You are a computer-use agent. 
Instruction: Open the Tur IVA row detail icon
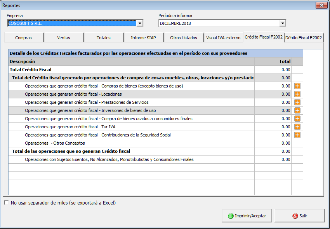pos(297,127)
